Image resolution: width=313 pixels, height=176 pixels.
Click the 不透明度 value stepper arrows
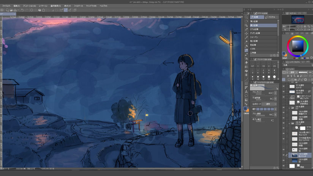[x=273, y=99]
